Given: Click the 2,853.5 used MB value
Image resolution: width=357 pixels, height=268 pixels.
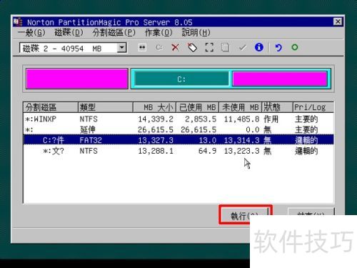Looking at the screenshot, I should [201, 119].
